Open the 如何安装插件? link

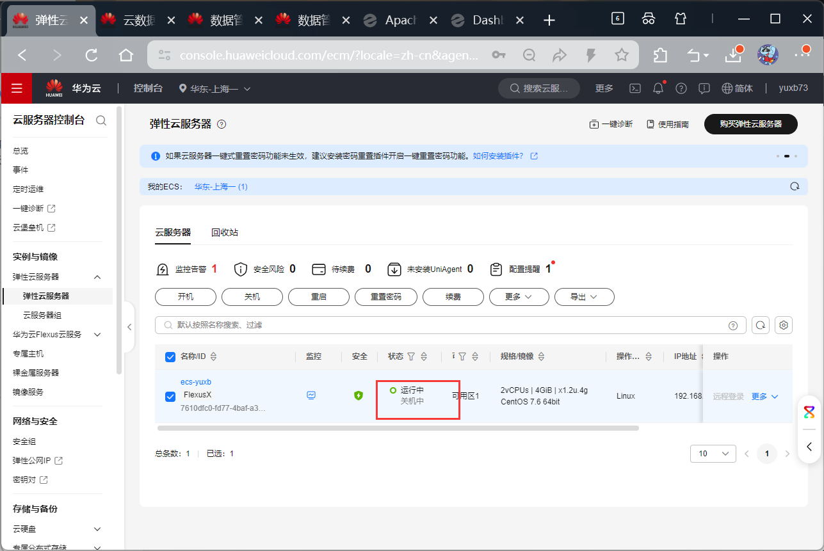[x=498, y=156]
